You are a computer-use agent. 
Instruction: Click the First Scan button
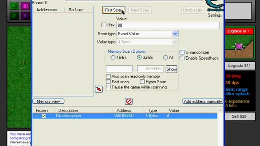pyautogui.click(x=114, y=10)
